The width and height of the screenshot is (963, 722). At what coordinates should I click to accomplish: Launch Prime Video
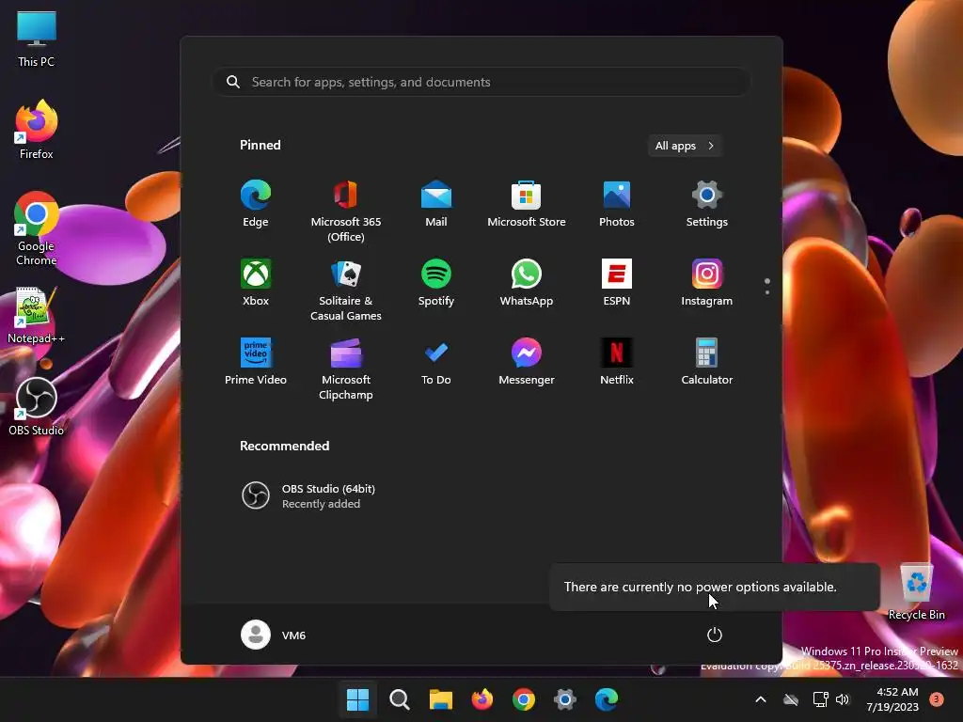point(256,362)
